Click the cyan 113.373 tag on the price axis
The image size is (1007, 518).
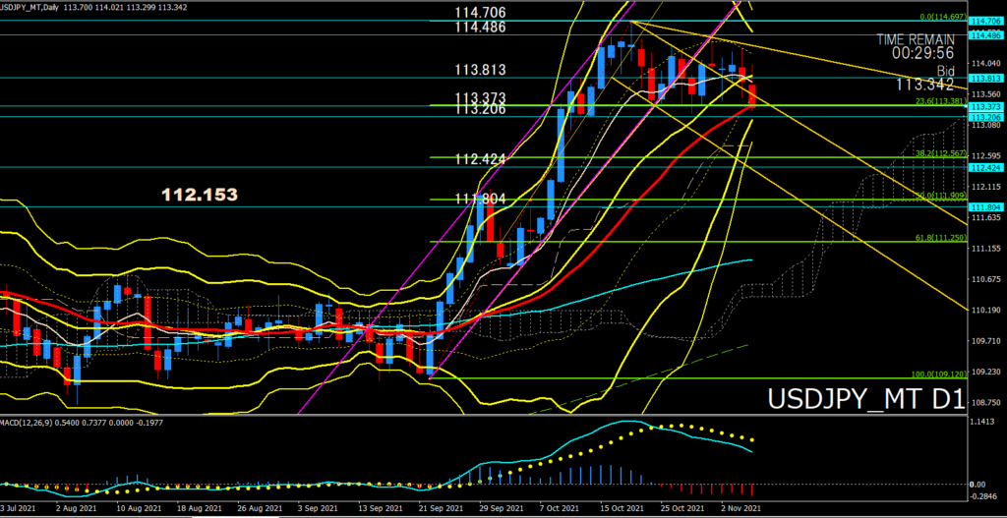click(986, 106)
